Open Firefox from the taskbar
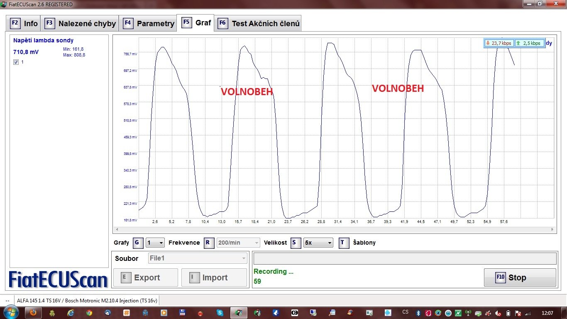This screenshot has height=319, width=567. [33, 312]
